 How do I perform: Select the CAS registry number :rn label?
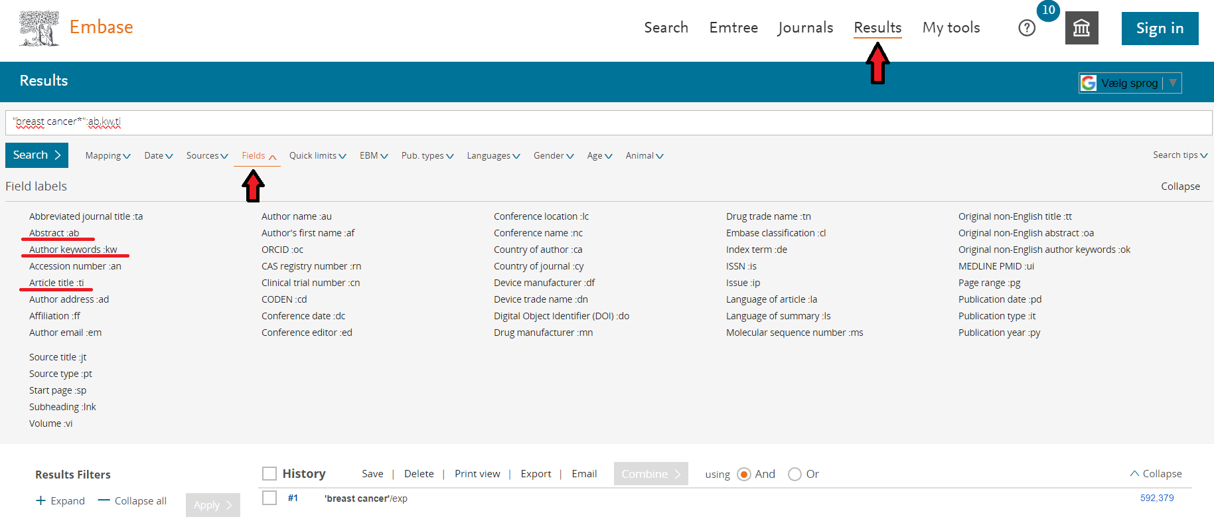coord(311,266)
